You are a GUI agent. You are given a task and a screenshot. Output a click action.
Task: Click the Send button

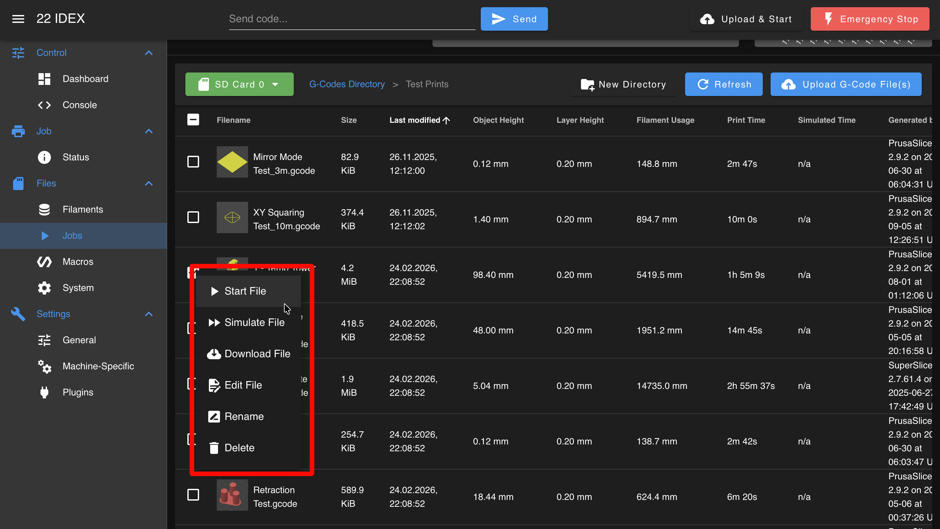click(514, 19)
